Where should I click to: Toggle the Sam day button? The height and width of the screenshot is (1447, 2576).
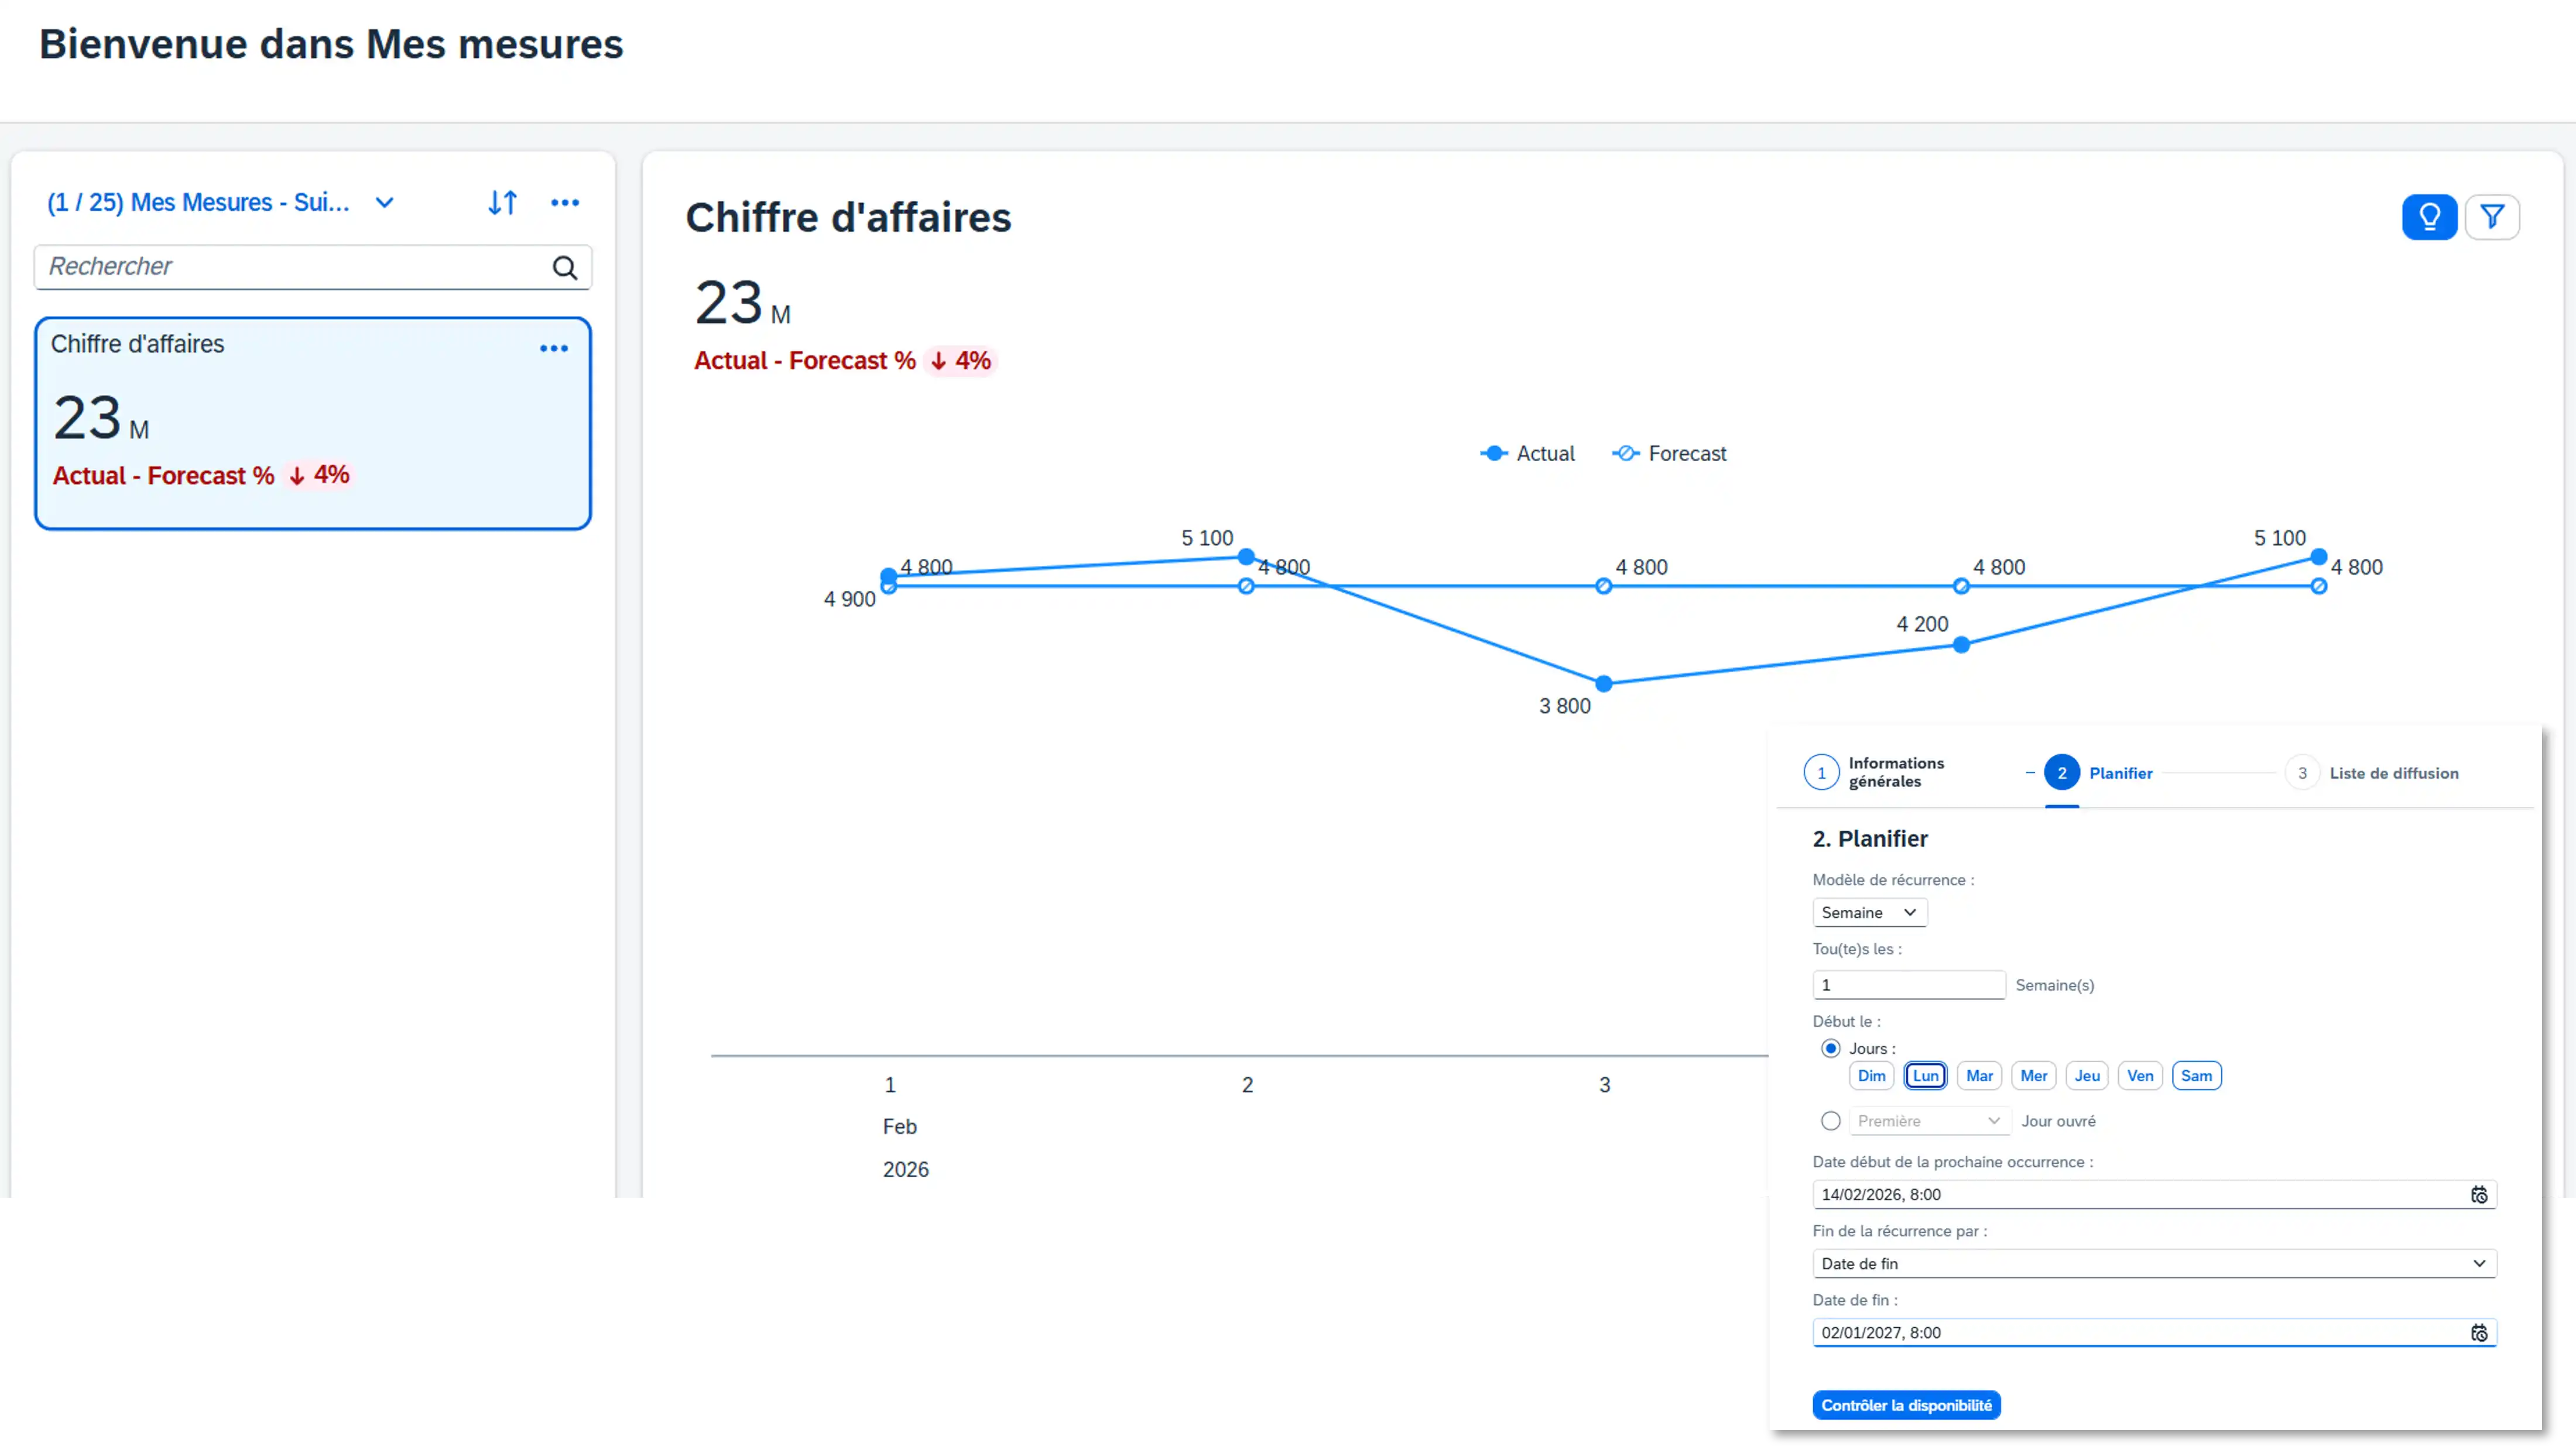pyautogui.click(x=2196, y=1076)
